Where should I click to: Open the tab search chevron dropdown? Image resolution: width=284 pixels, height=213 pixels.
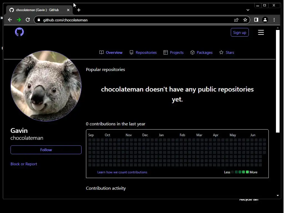[248, 10]
